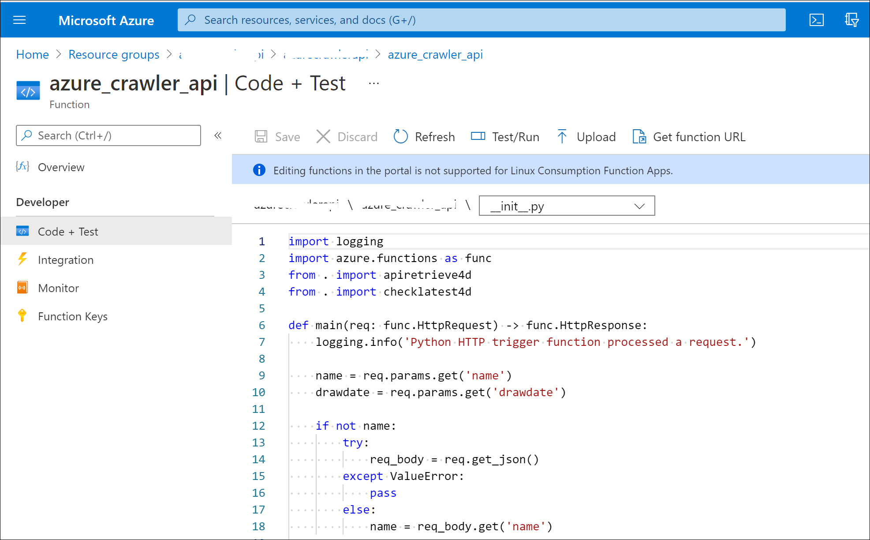870x540 pixels.
Task: Click the info icon in banner
Action: (x=259, y=170)
